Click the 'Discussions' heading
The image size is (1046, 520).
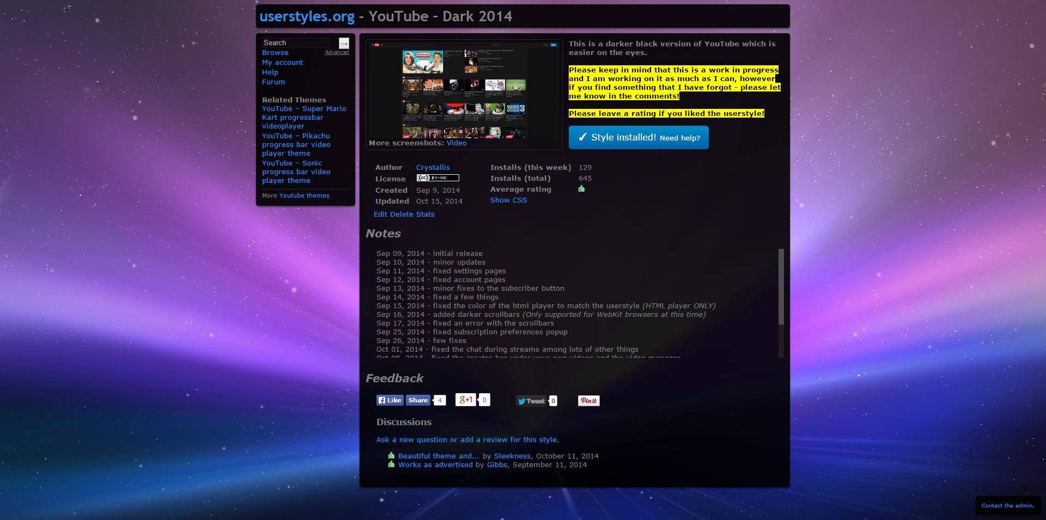[404, 422]
